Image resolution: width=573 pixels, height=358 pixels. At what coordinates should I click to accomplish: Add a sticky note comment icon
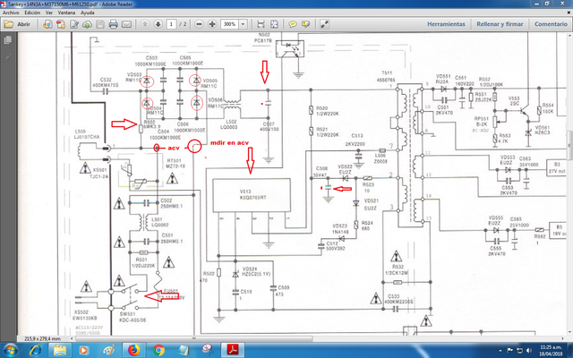(x=293, y=24)
